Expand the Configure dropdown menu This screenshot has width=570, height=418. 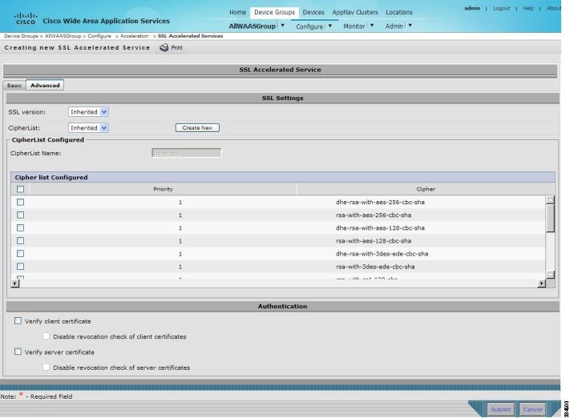330,26
